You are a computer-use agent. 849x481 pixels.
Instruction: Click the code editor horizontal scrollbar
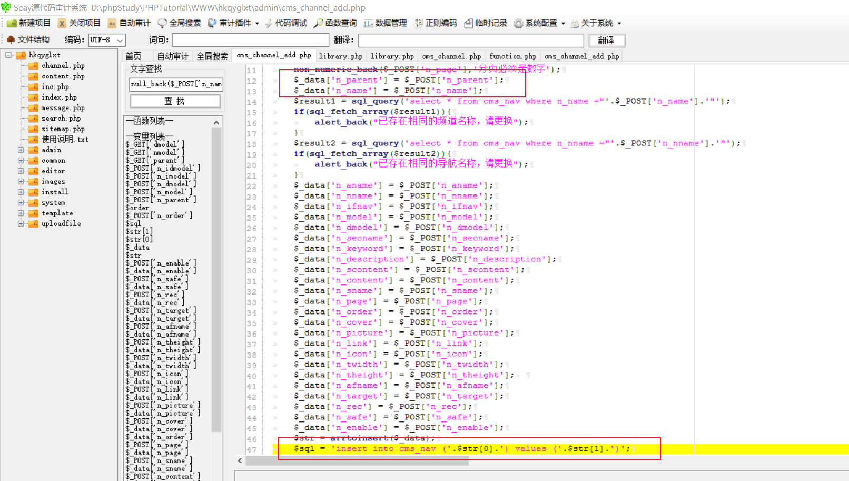pos(357,460)
